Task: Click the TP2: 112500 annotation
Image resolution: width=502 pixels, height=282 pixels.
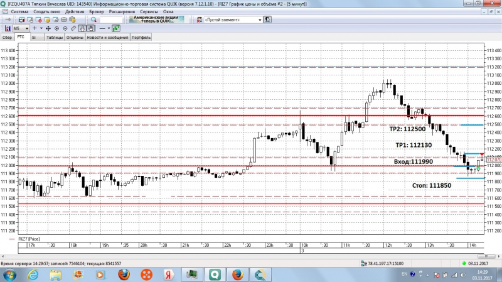Action: point(407,129)
